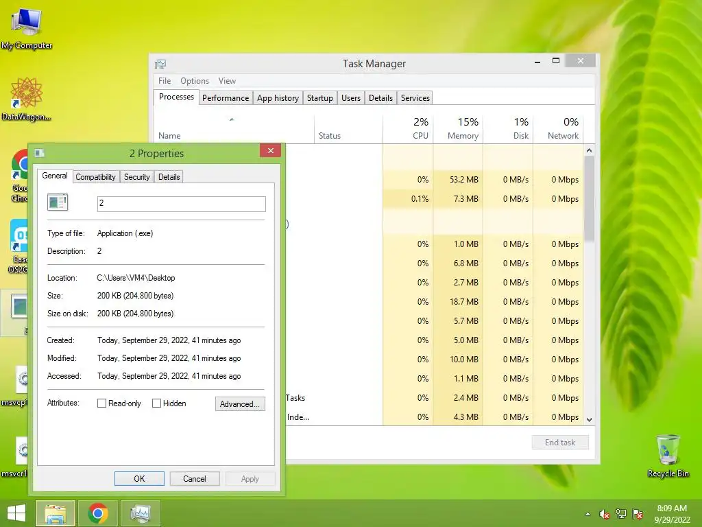702x527 pixels.
Task: Switch to Task Manager Details tab
Action: click(x=380, y=97)
